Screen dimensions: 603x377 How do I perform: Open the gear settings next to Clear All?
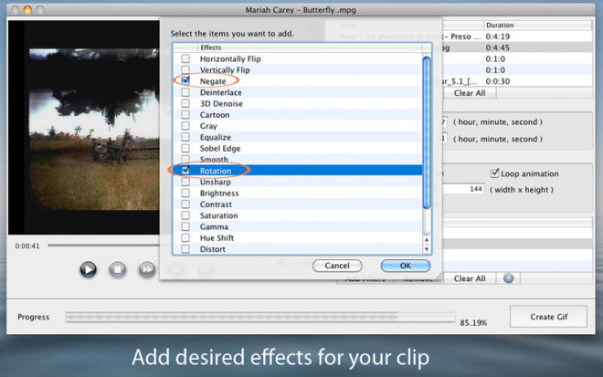(508, 278)
